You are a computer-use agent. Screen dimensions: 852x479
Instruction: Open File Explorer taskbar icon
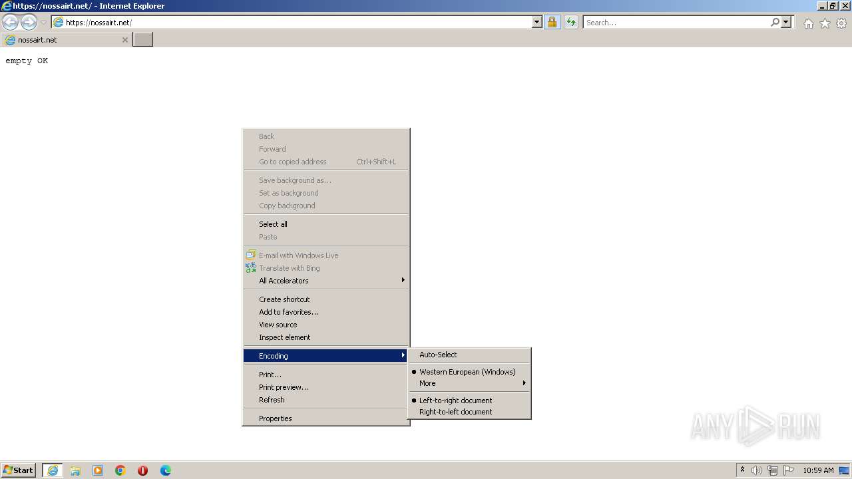pos(75,470)
